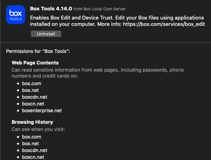Click the 'Can see when you visit' text

38,129
